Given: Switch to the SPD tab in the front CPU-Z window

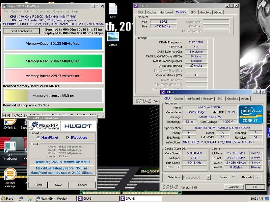Looking at the screenshot, I should (220, 99).
